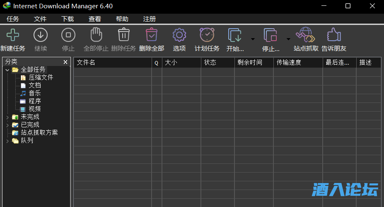
Task: Click the 告诉朋友 thumbs-up icon
Action: [333, 35]
